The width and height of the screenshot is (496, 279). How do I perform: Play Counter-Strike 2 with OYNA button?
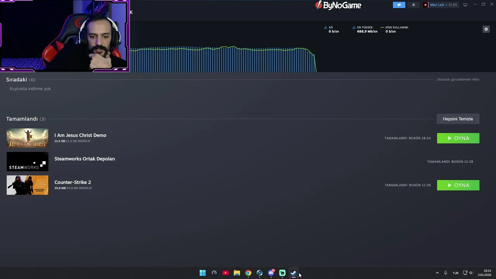coord(458,185)
